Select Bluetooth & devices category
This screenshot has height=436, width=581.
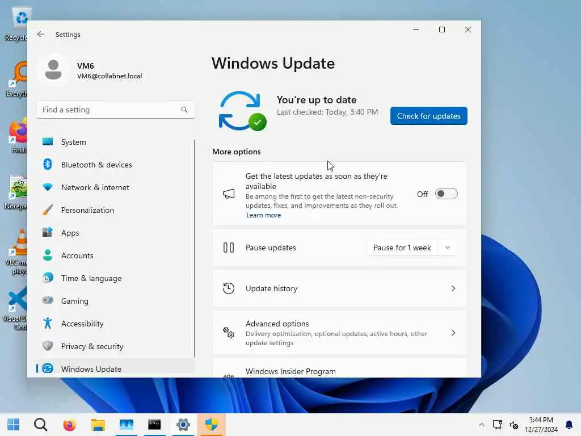(115, 164)
